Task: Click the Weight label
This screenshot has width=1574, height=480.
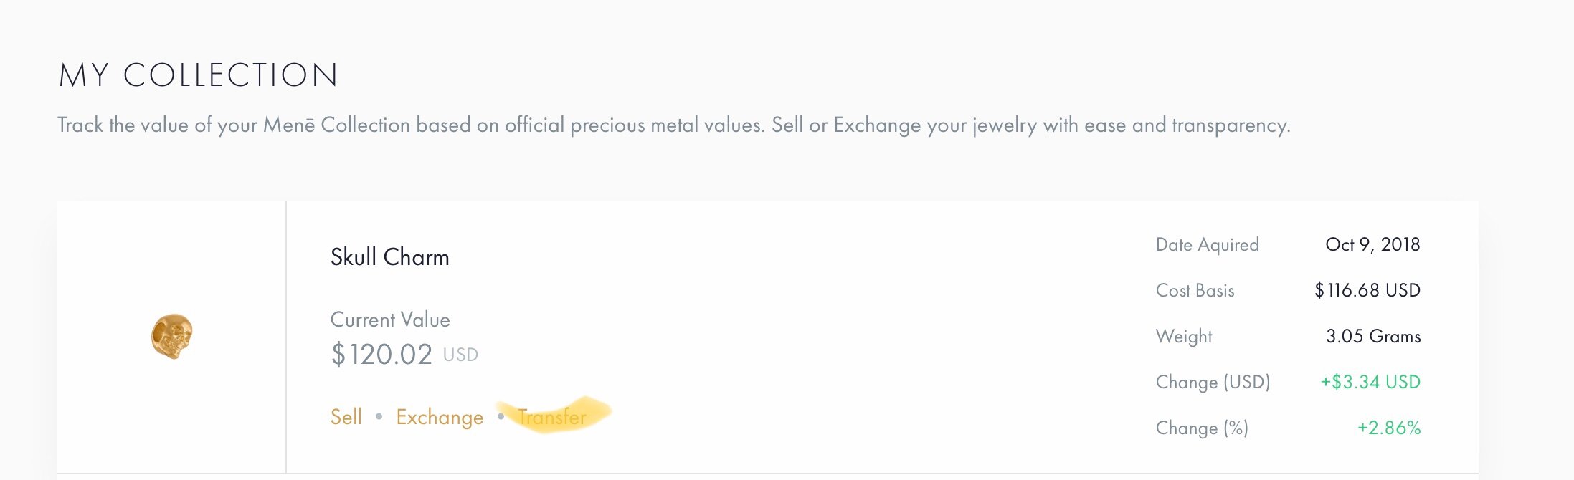Action: 1184,337
